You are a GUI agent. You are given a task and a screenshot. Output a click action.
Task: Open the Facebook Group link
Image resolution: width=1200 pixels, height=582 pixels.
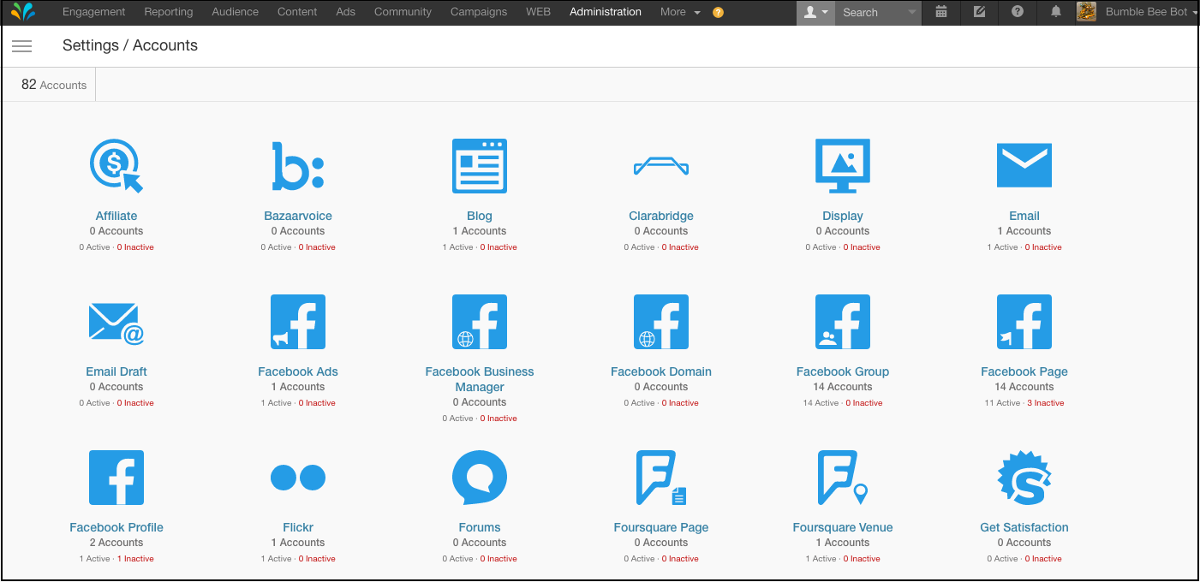pos(843,371)
